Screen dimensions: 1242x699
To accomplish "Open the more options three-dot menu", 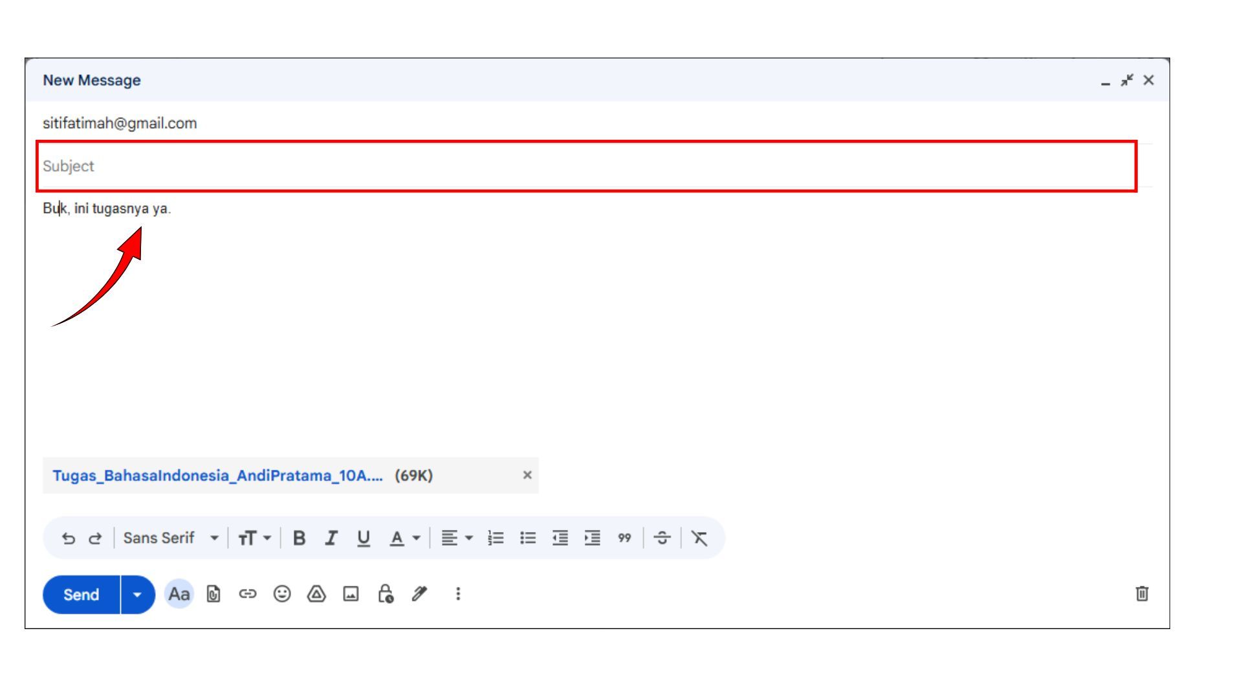I will pos(458,594).
